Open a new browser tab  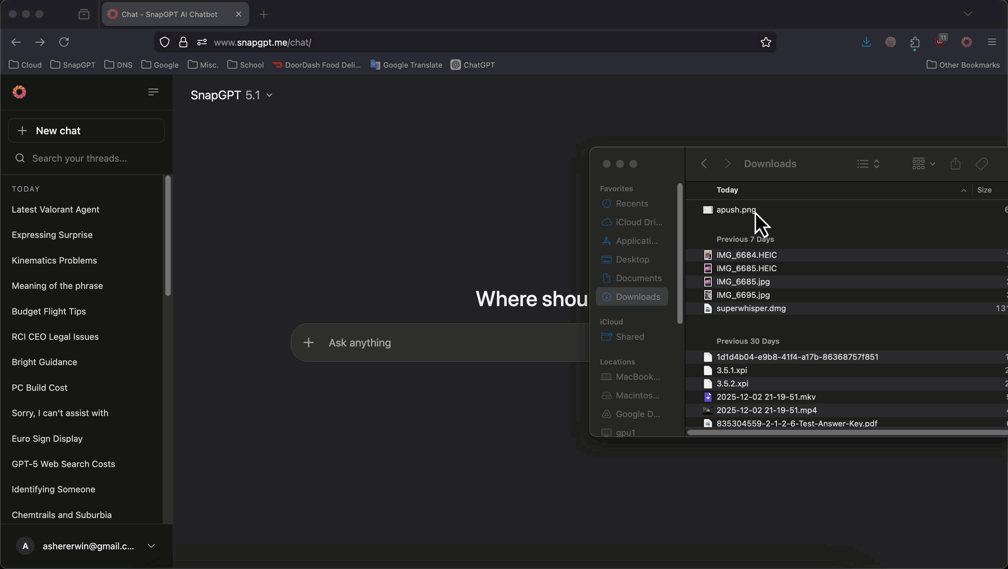coord(264,14)
